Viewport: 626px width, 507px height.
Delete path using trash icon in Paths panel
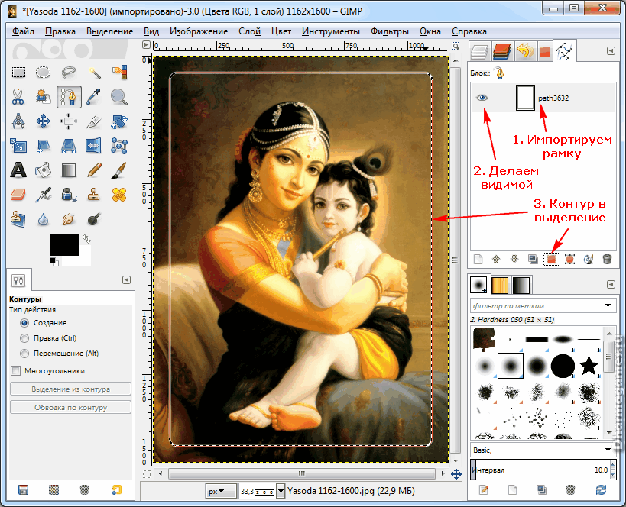[x=607, y=260]
